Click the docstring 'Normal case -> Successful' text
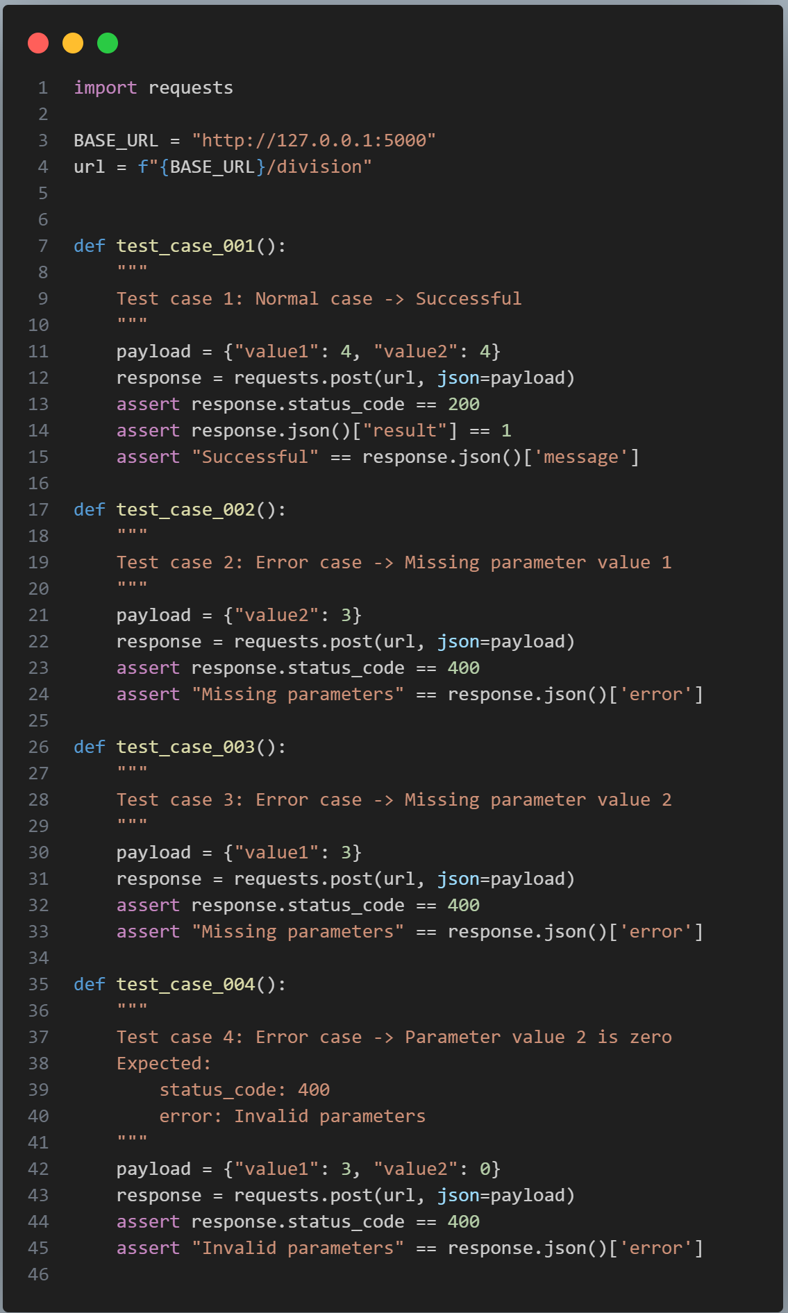 point(388,299)
